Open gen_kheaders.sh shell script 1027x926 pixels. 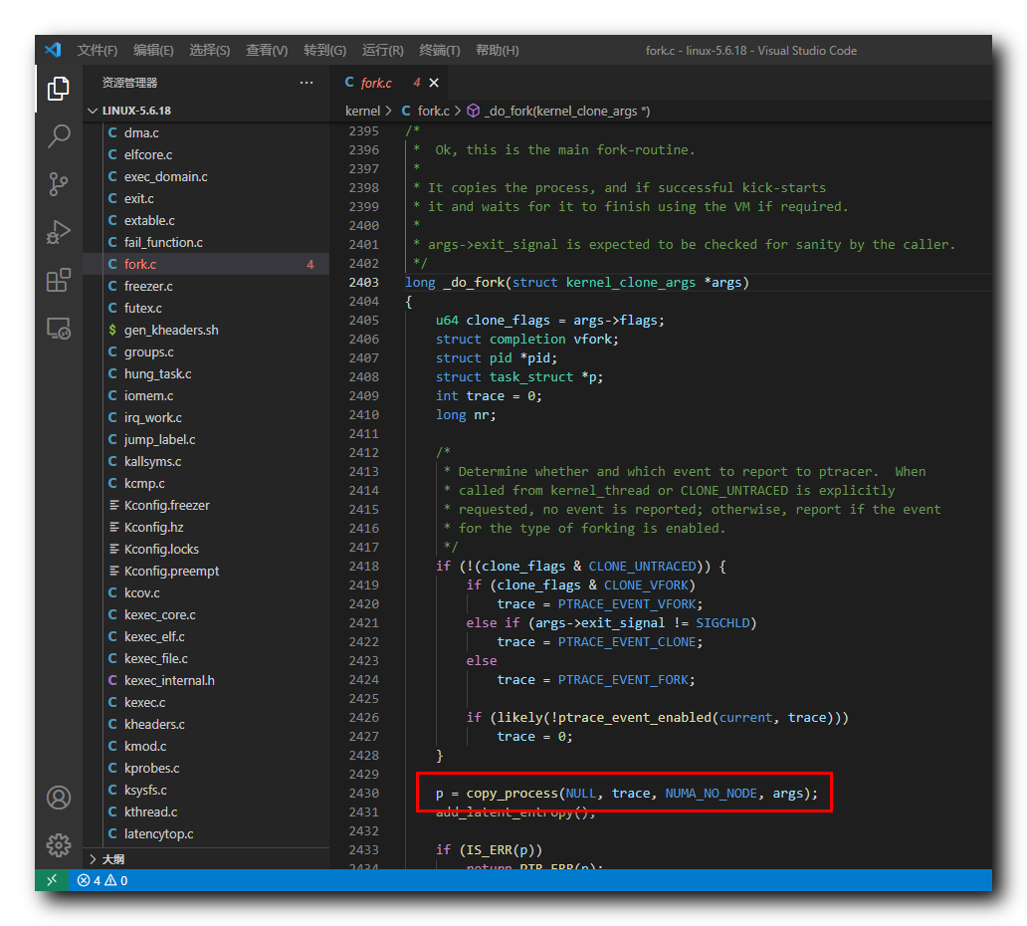(206, 331)
